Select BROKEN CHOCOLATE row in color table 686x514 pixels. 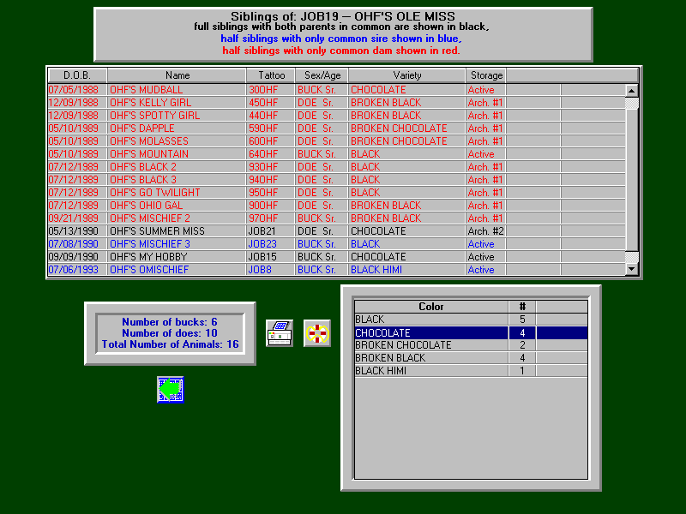click(x=471, y=345)
